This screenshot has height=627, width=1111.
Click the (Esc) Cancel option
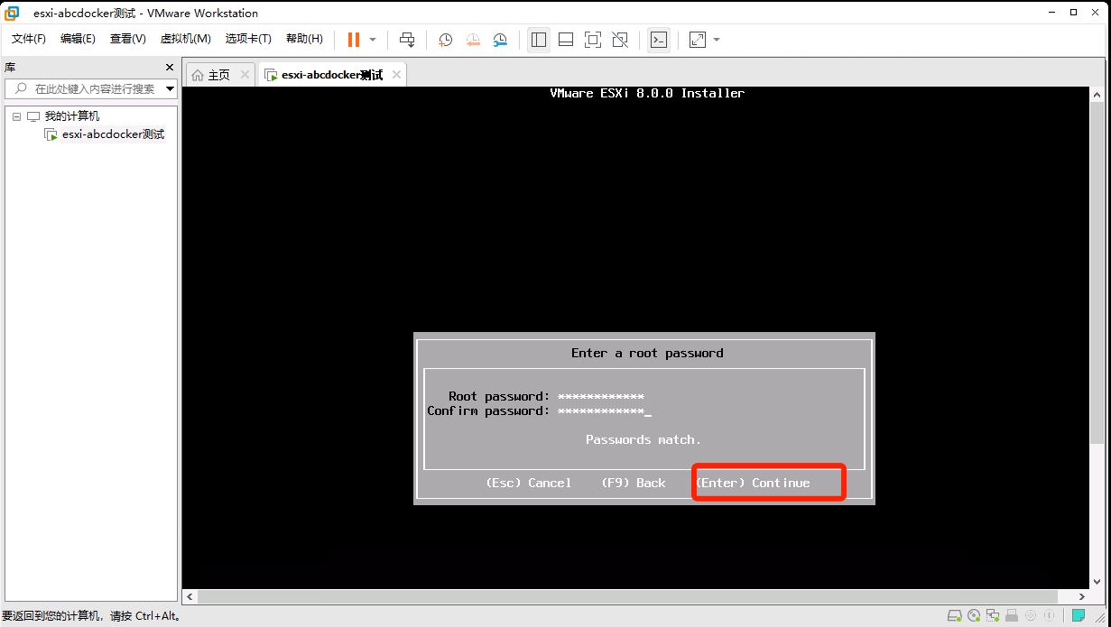(x=529, y=483)
